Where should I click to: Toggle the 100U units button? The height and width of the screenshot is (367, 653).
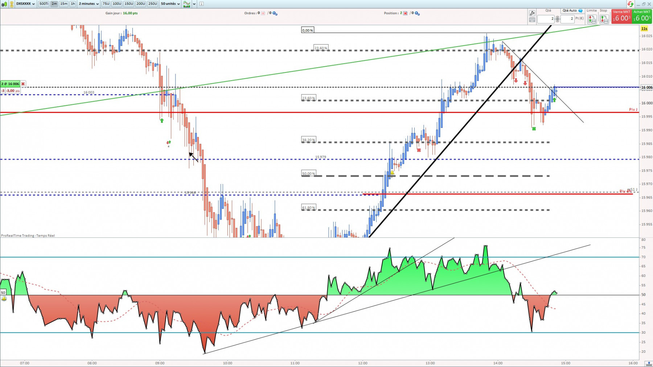coord(117,4)
